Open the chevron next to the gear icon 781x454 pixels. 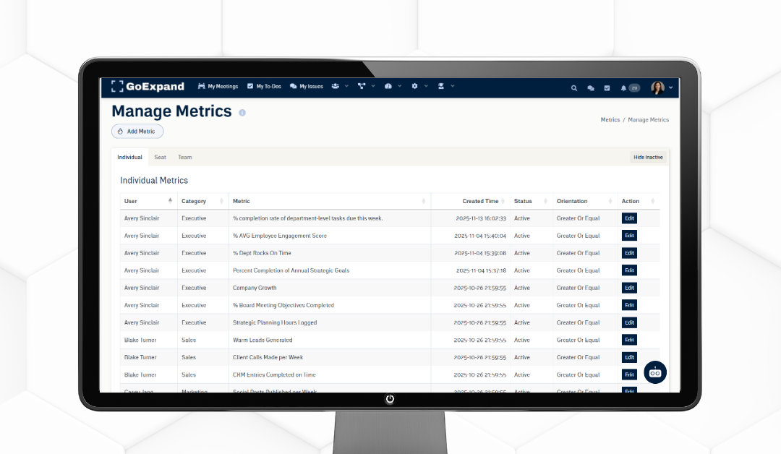pos(425,86)
